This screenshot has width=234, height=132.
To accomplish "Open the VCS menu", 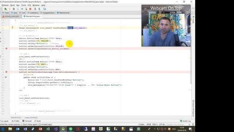I will pyautogui.click(x=29, y=5).
